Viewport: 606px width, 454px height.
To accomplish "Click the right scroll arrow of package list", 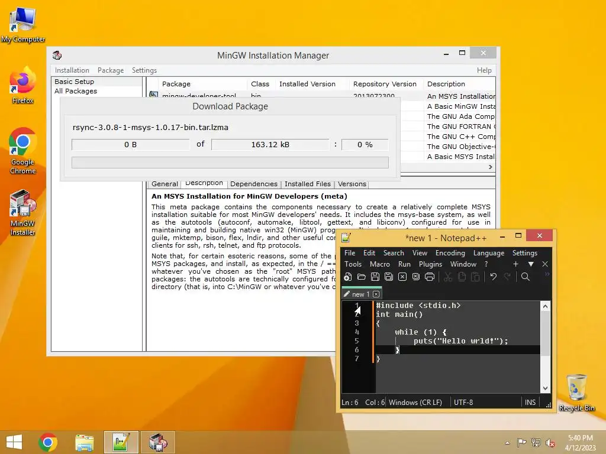I will pos(491,167).
